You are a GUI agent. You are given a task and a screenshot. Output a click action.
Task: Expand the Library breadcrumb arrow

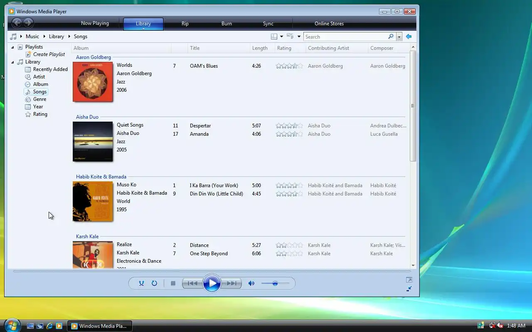(x=69, y=37)
